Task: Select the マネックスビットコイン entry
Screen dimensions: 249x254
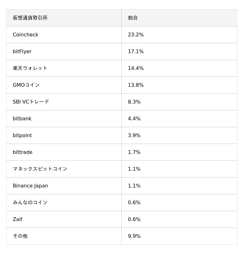Action: [40, 169]
